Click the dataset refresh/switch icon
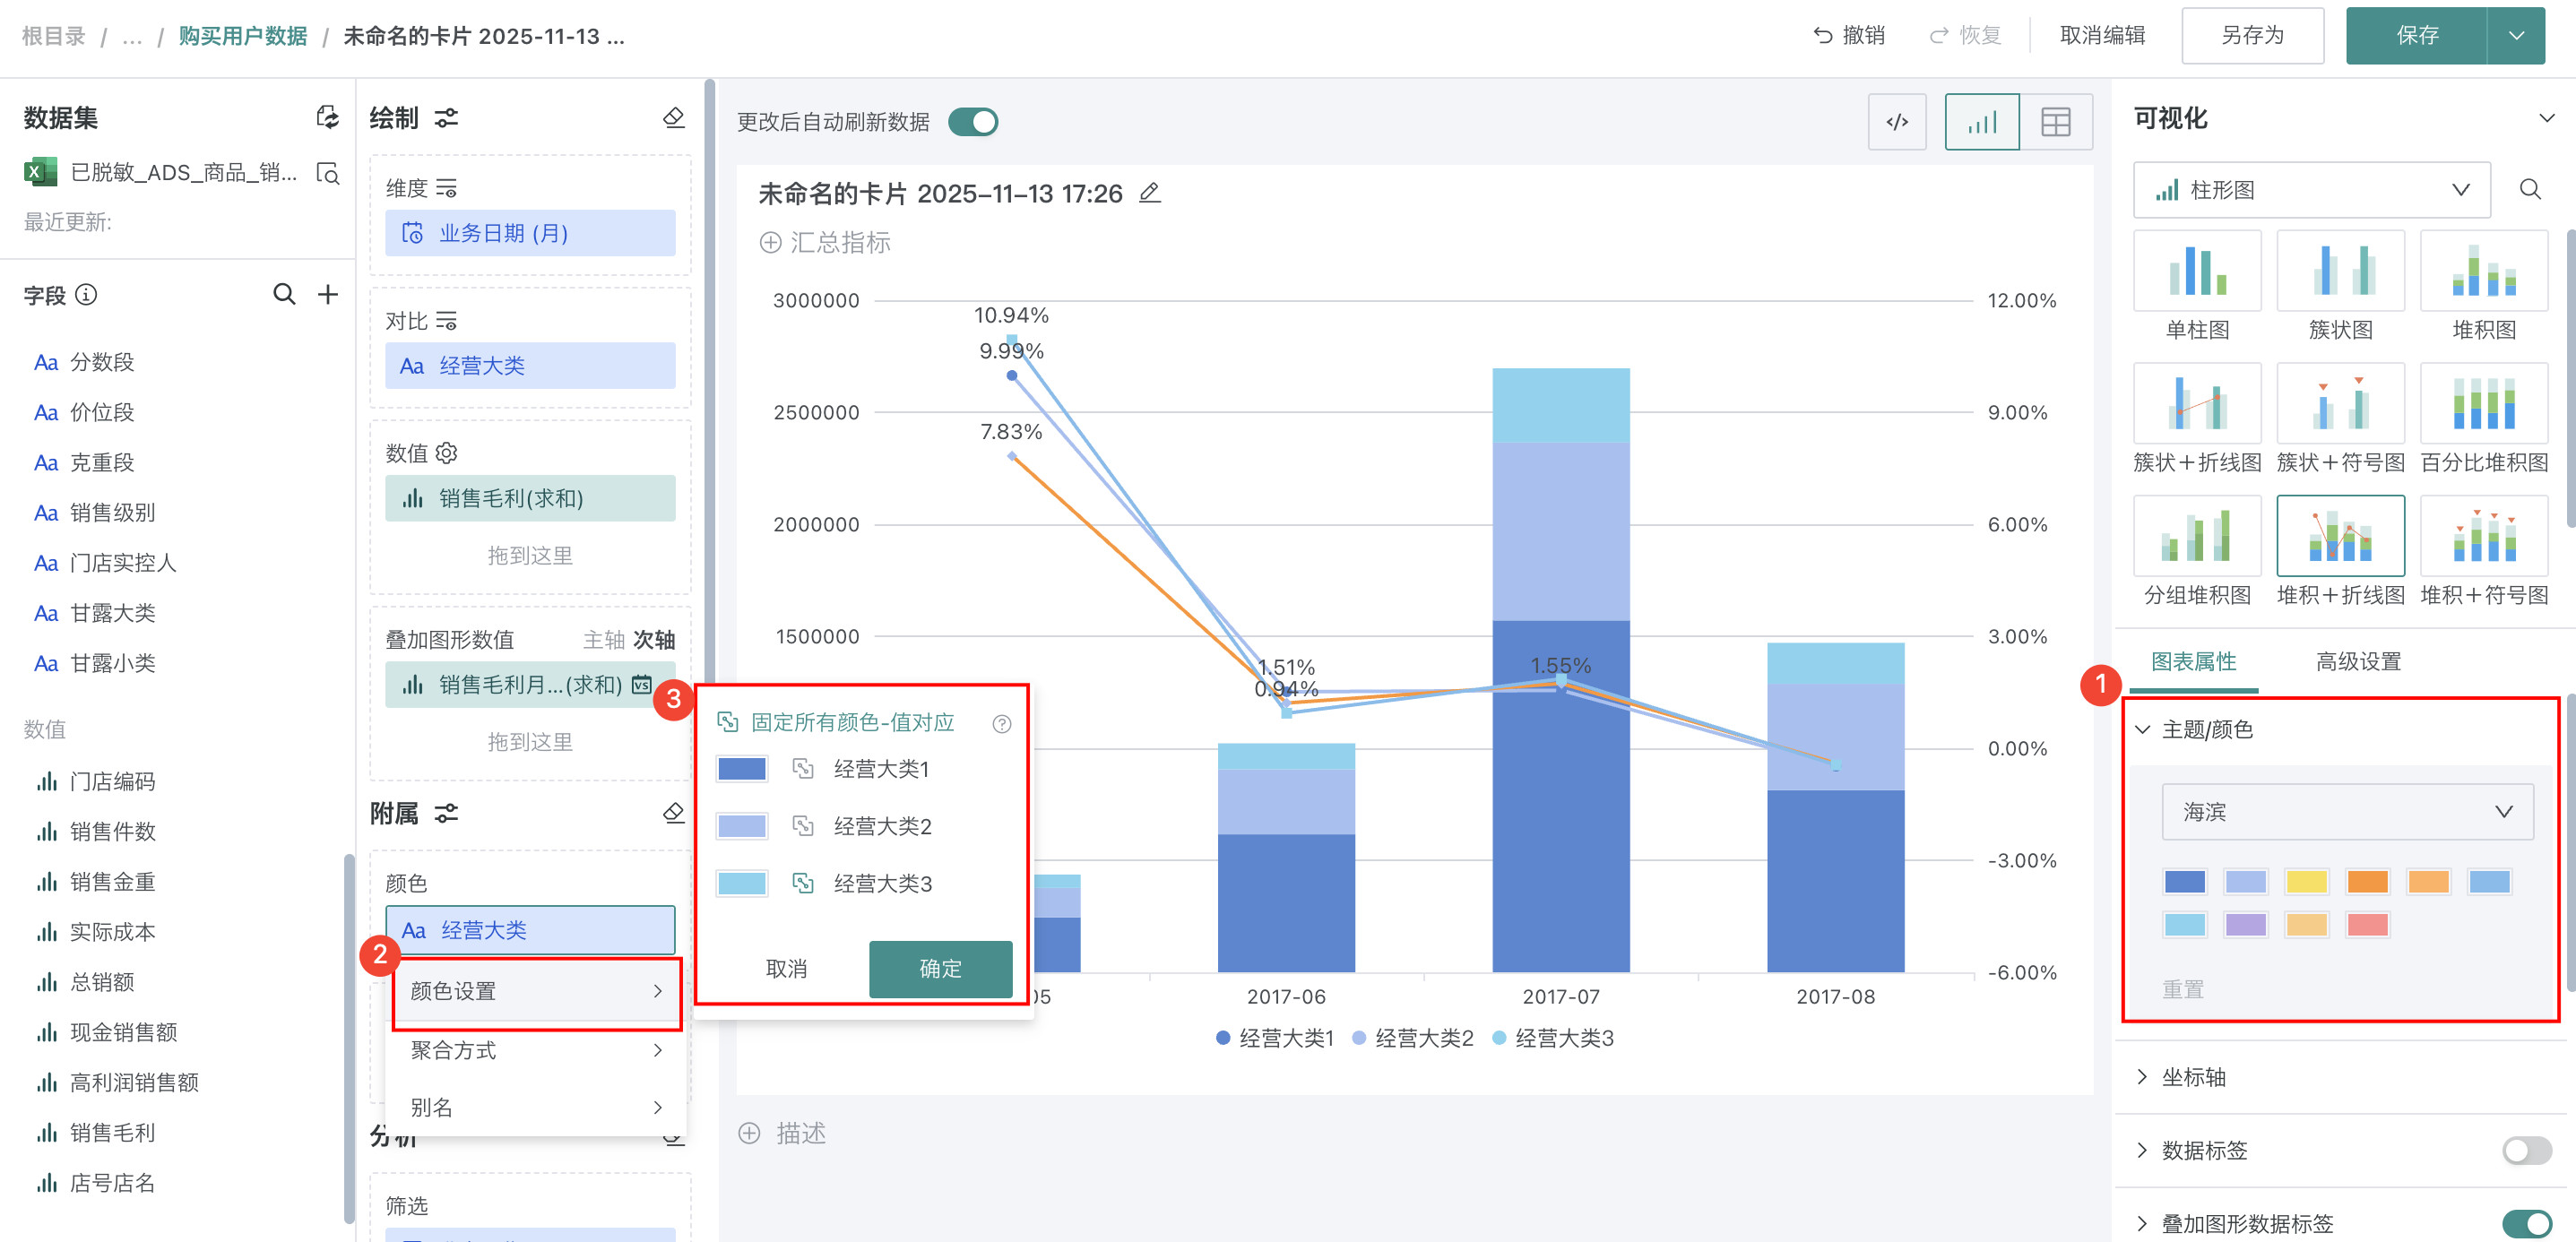 tap(327, 117)
